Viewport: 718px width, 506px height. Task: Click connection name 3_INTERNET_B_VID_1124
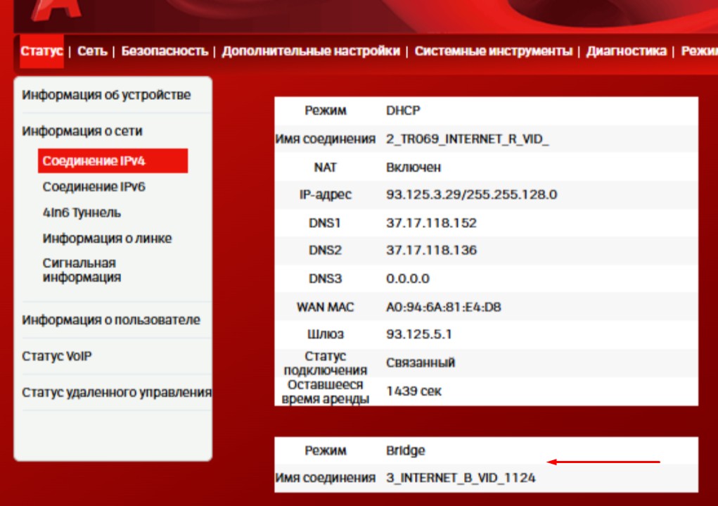[x=461, y=479]
